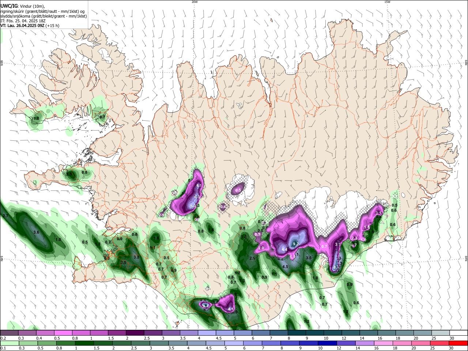Click the '9.4' value on the south coast
The width and height of the screenshot is (468, 351).
pos(205,306)
